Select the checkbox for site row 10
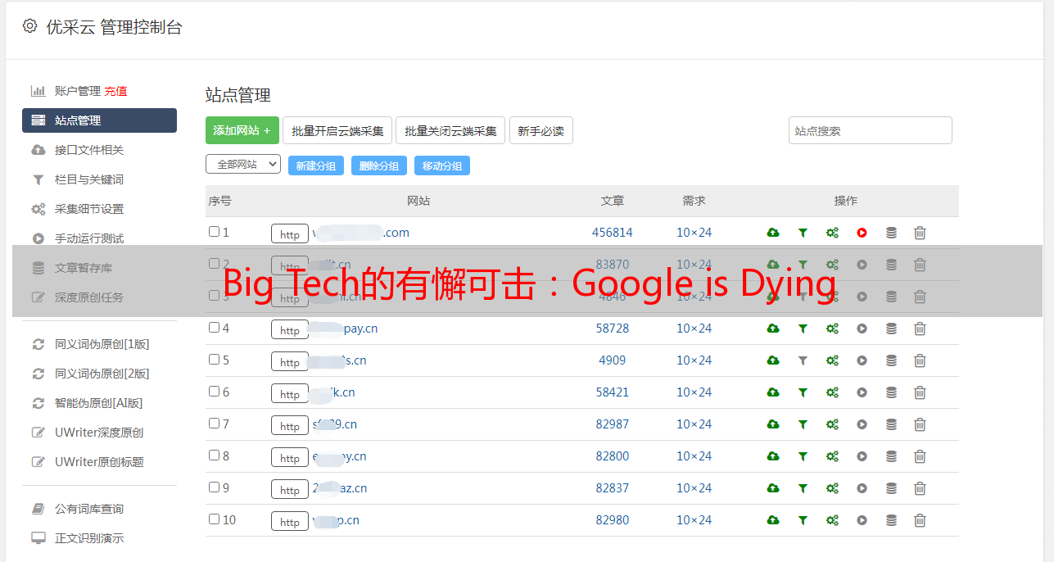Viewport: 1054px width, 562px height. [214, 519]
